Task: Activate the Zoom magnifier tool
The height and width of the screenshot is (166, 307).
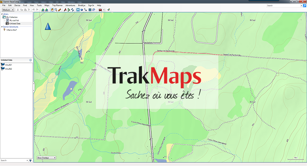Action: pyautogui.click(x=56, y=10)
